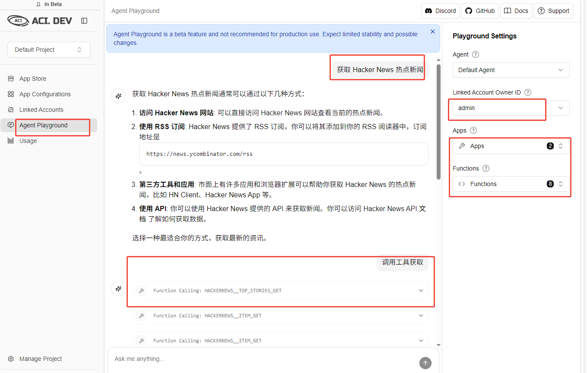Expand the Functions selector

pyautogui.click(x=511, y=184)
